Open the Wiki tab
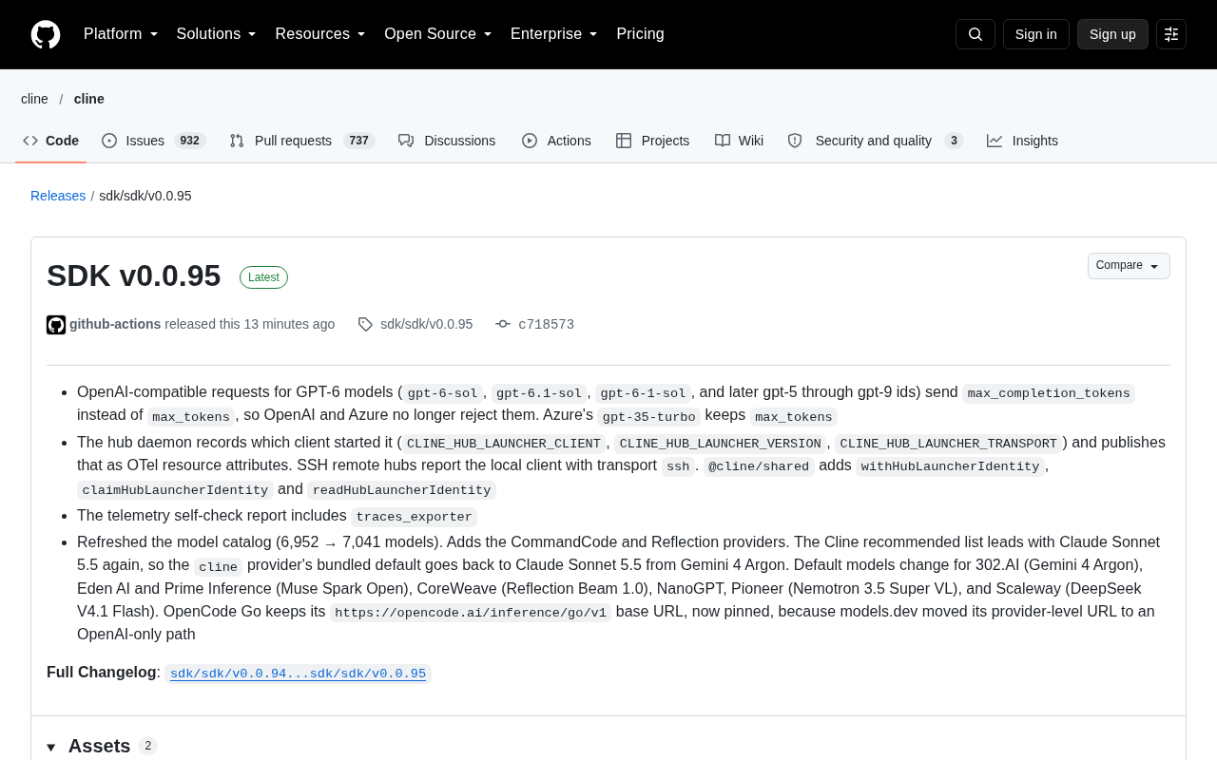 pos(739,141)
